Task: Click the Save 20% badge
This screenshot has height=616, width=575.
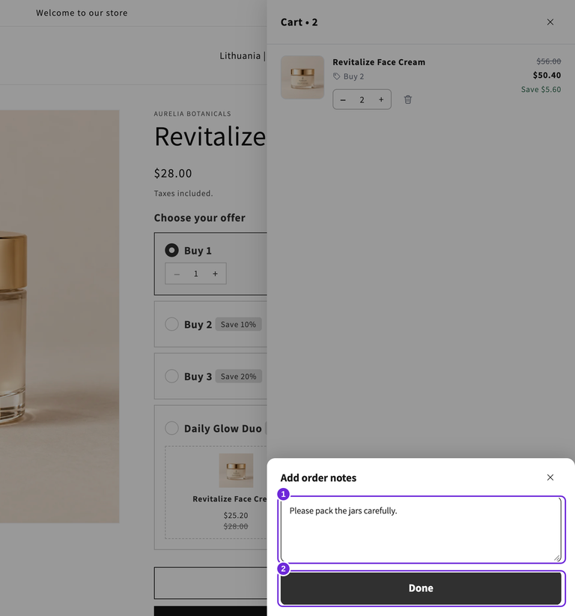Action: tap(238, 376)
